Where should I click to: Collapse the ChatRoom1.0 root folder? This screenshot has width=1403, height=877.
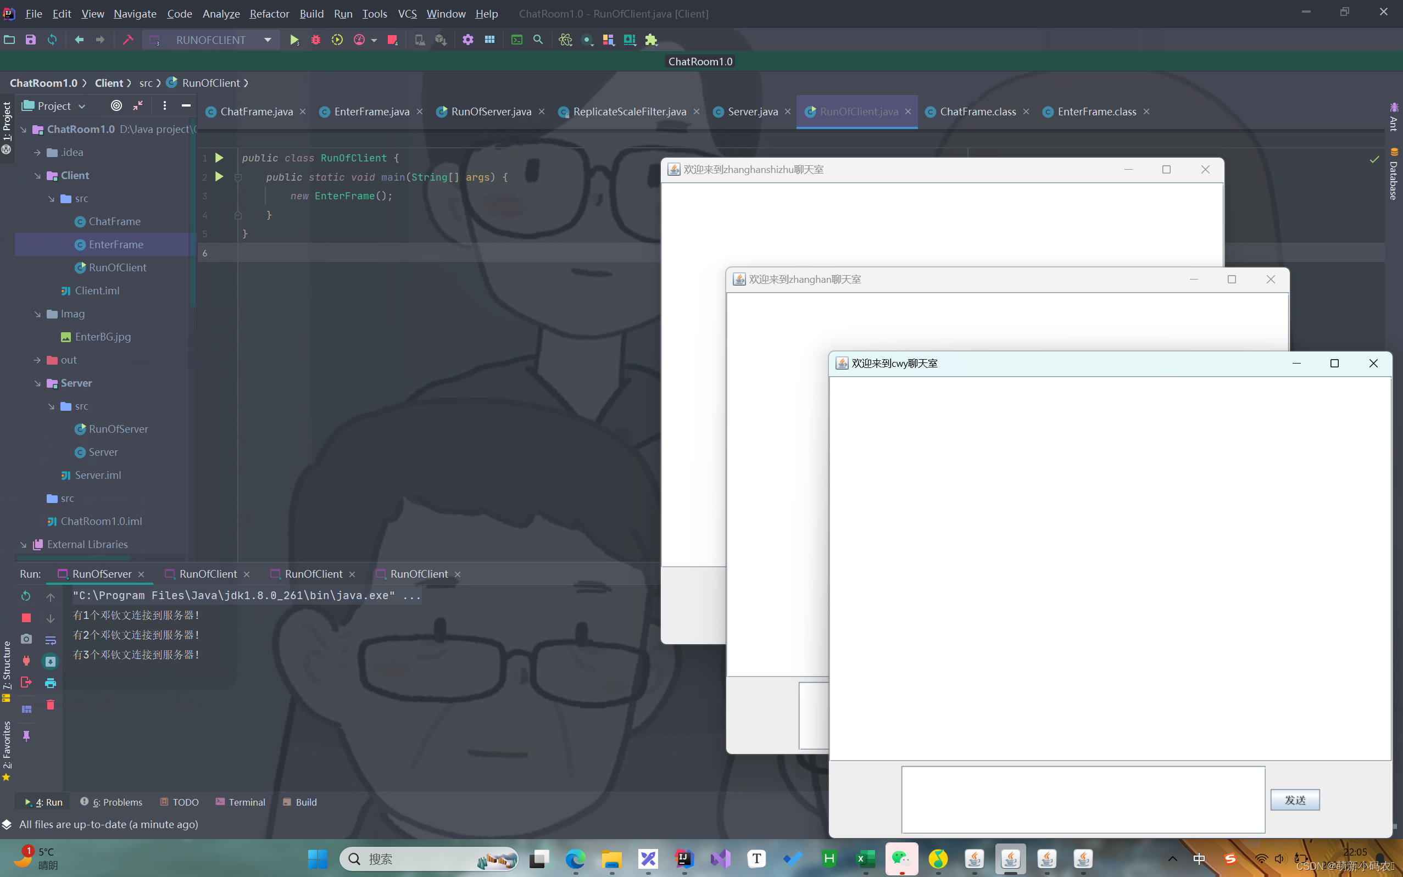pos(23,130)
